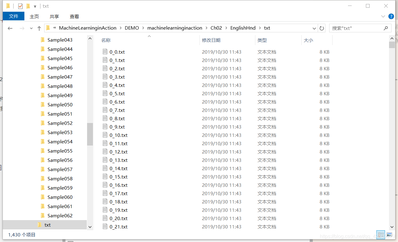Click the 0_3.txt file icon
Image resolution: width=398 pixels, height=242 pixels.
pos(105,77)
